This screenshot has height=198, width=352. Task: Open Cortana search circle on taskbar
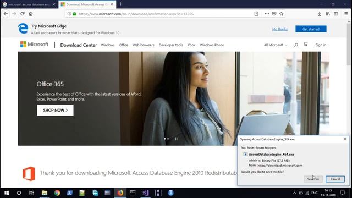pos(19,193)
